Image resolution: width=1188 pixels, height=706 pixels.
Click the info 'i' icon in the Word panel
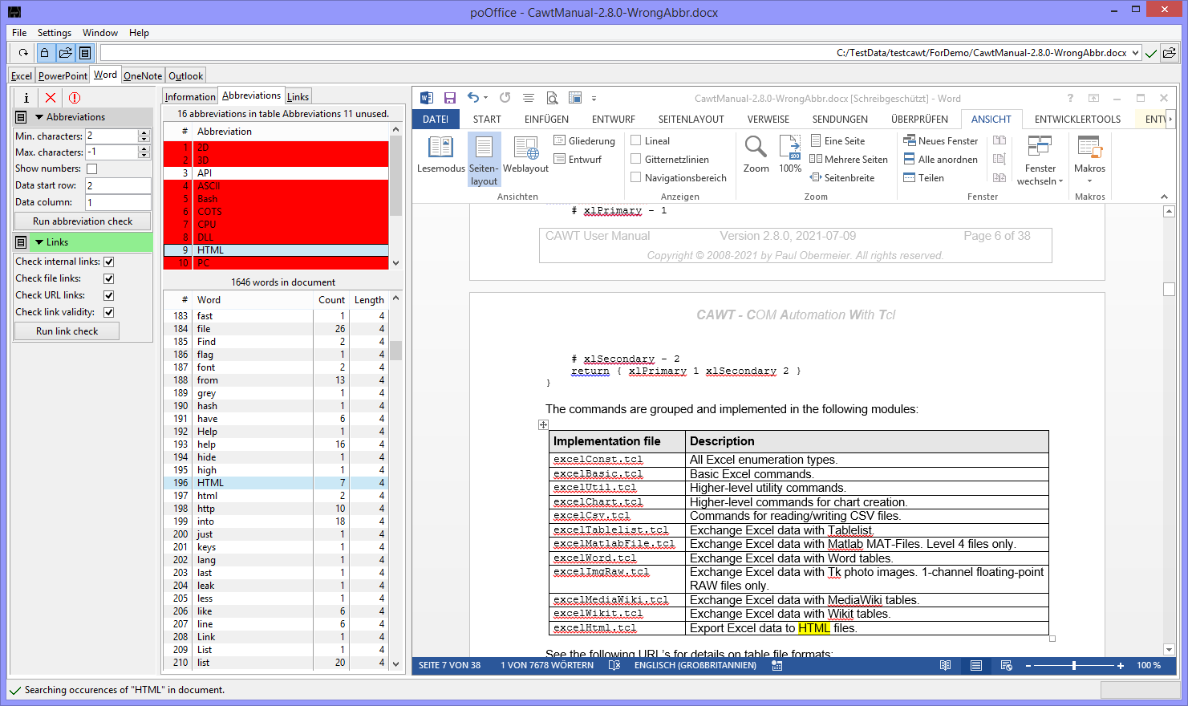26,97
